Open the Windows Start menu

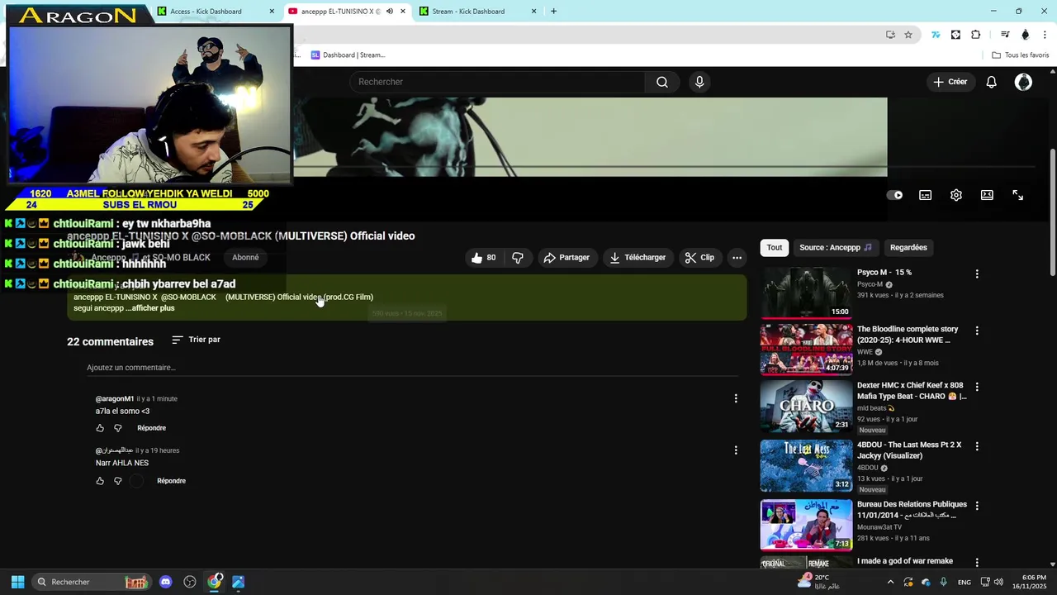pyautogui.click(x=17, y=582)
